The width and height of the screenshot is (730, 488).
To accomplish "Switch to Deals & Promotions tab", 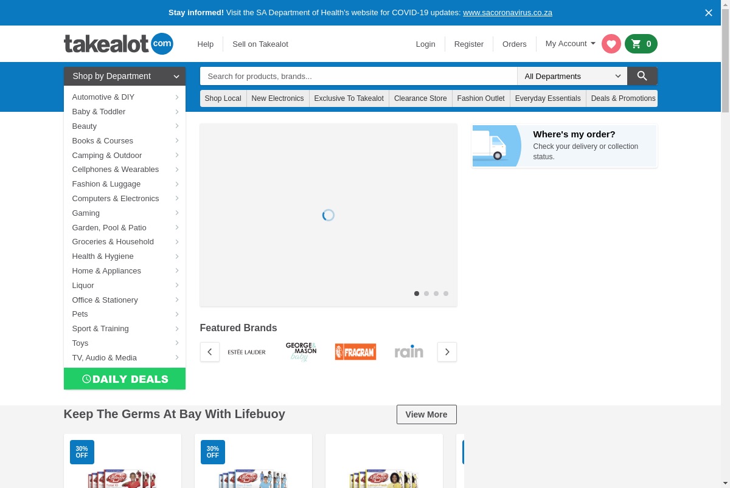I will point(622,98).
